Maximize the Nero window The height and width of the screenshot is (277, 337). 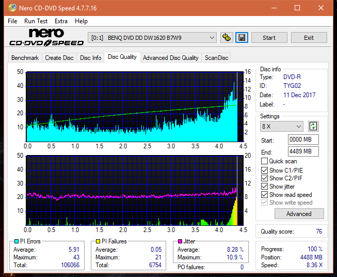click(297, 8)
